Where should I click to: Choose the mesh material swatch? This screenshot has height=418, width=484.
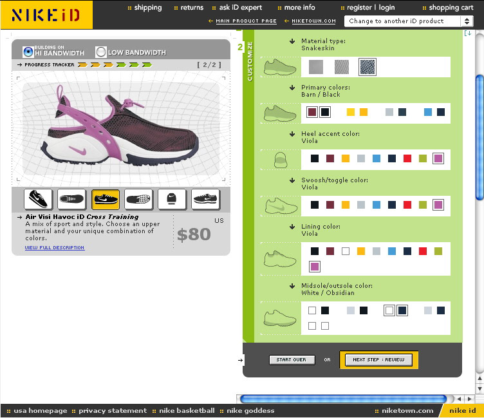click(342, 67)
